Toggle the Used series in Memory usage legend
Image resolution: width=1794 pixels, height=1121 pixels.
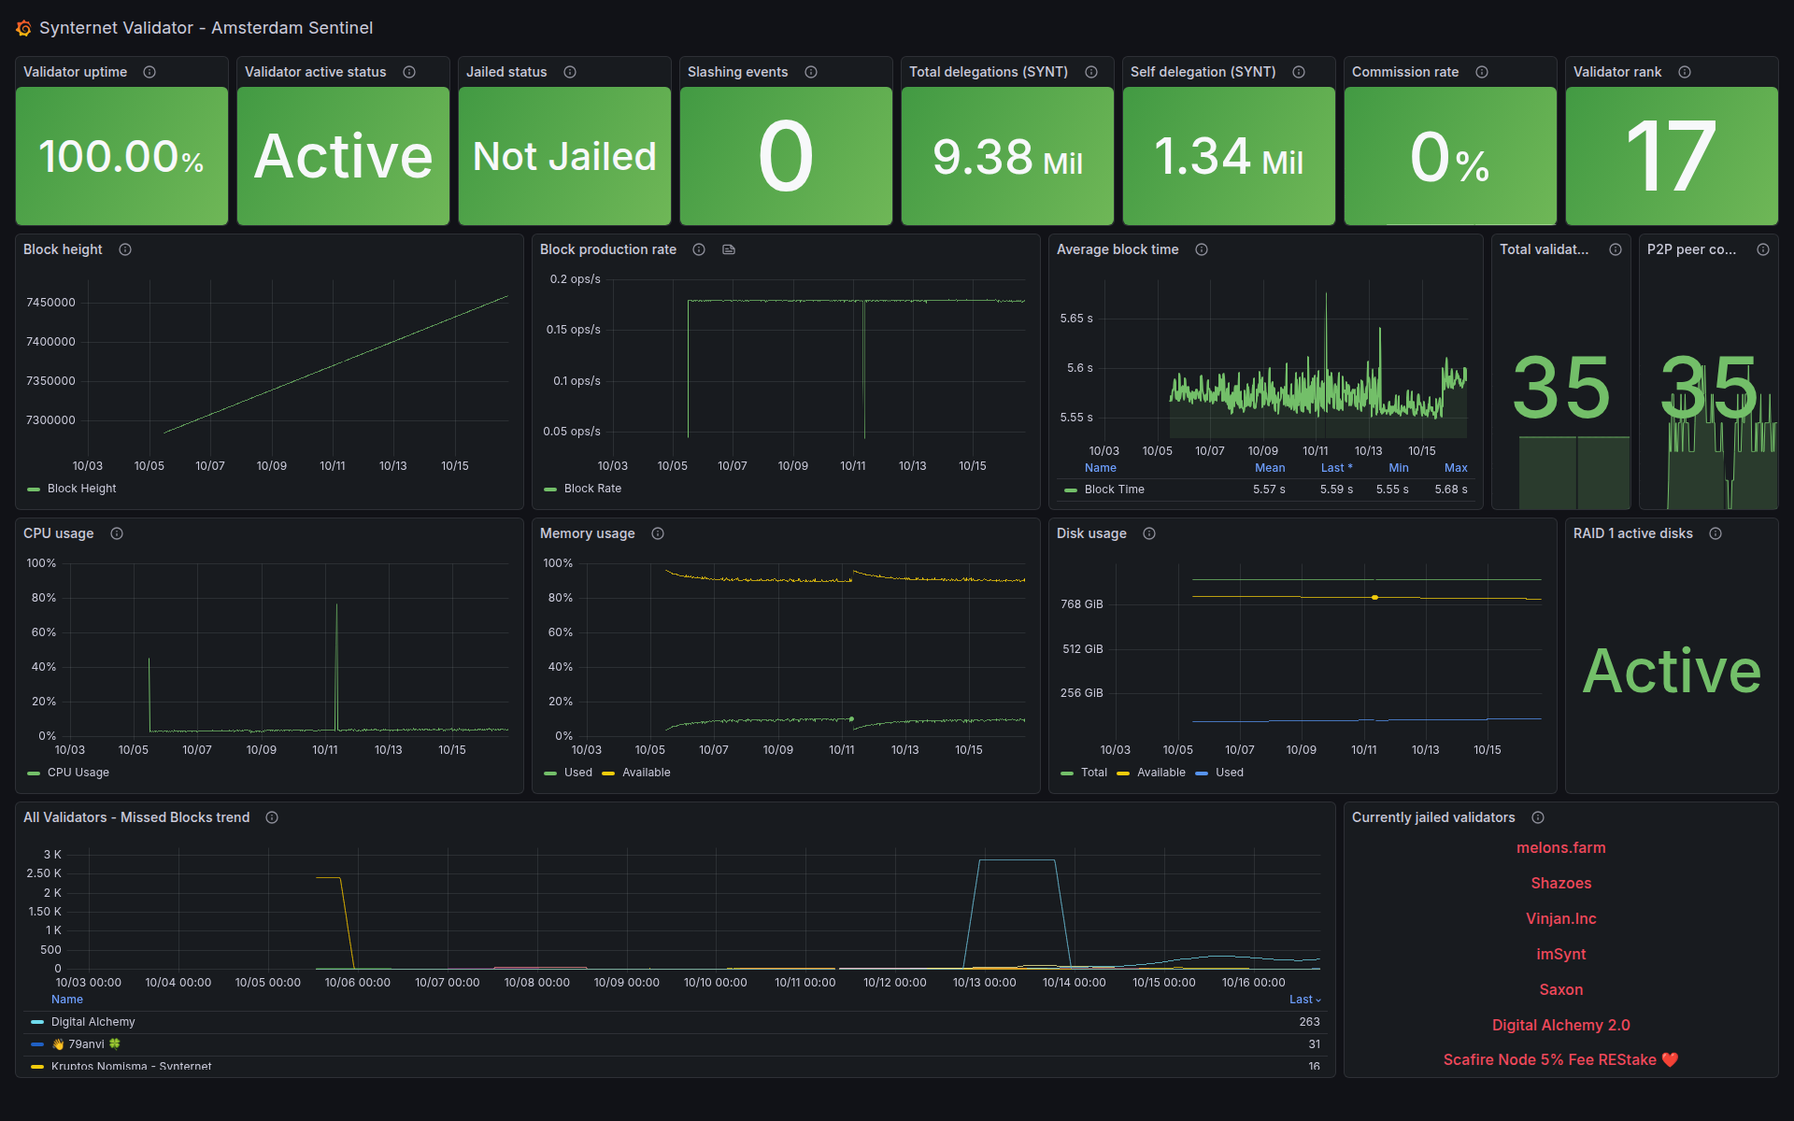click(x=577, y=773)
